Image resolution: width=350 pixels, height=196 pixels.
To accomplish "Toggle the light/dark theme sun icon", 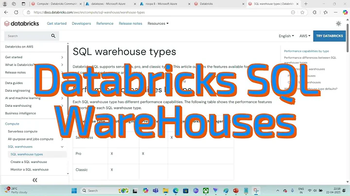I will click(x=338, y=23).
